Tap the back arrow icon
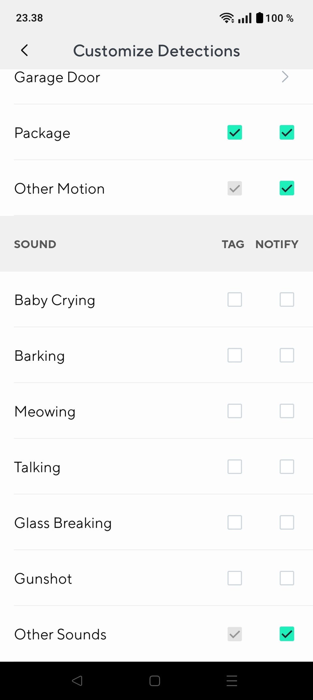This screenshot has width=313, height=700. click(x=24, y=51)
